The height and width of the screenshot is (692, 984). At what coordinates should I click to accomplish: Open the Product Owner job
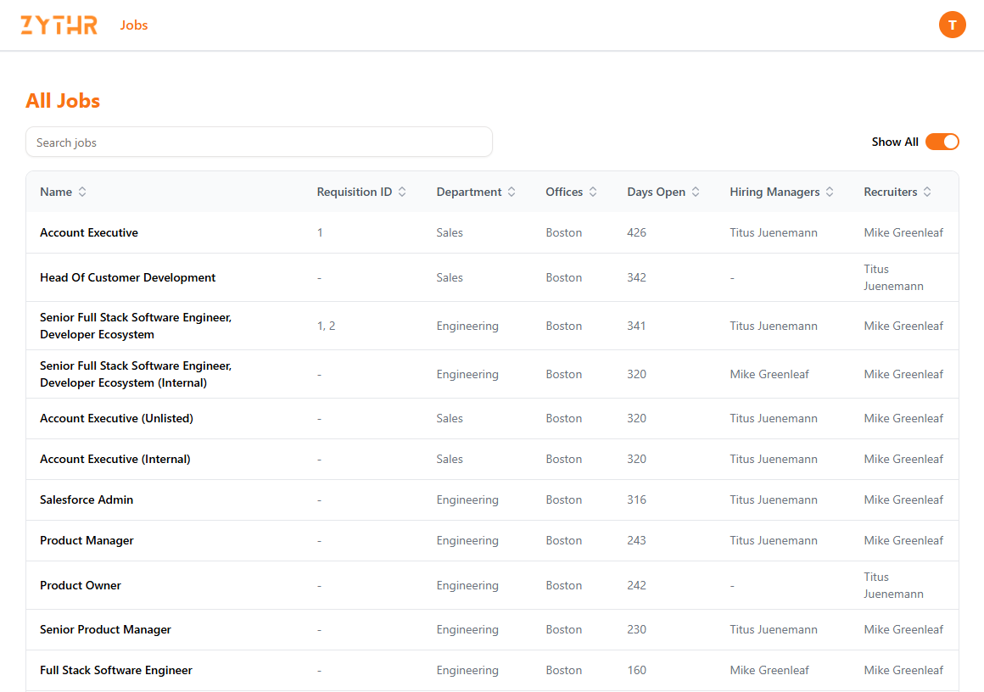coord(81,586)
